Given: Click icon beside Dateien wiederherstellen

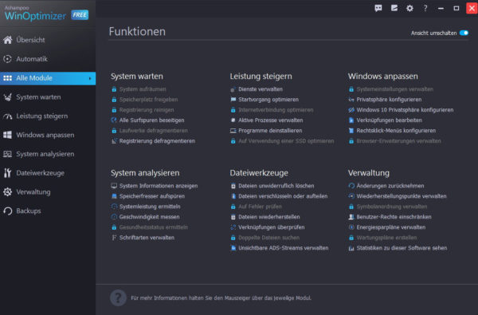Looking at the screenshot, I should pos(233,217).
